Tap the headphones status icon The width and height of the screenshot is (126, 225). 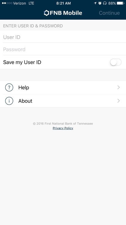click(x=105, y=3)
